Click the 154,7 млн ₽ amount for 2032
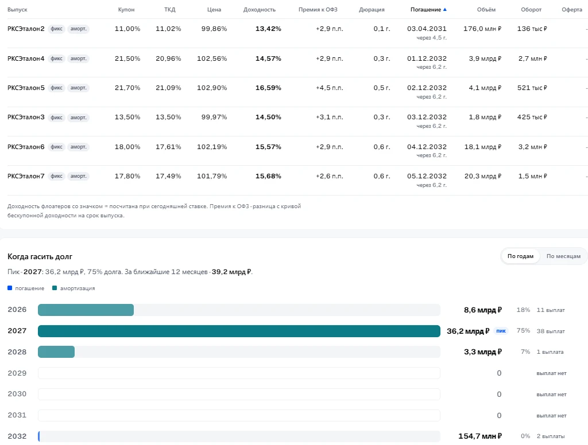Image resolution: width=588 pixels, height=445 pixels. pos(480,436)
